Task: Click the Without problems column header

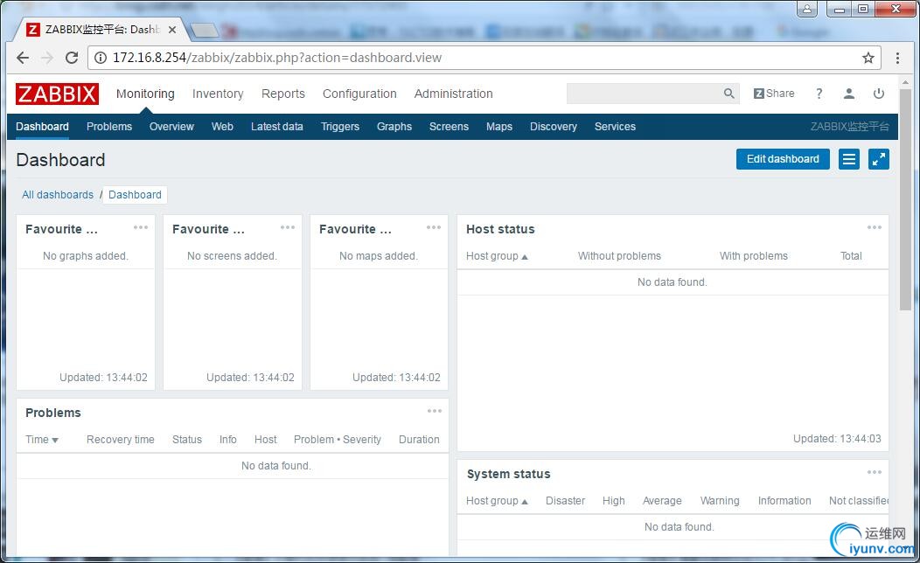Action: [619, 255]
